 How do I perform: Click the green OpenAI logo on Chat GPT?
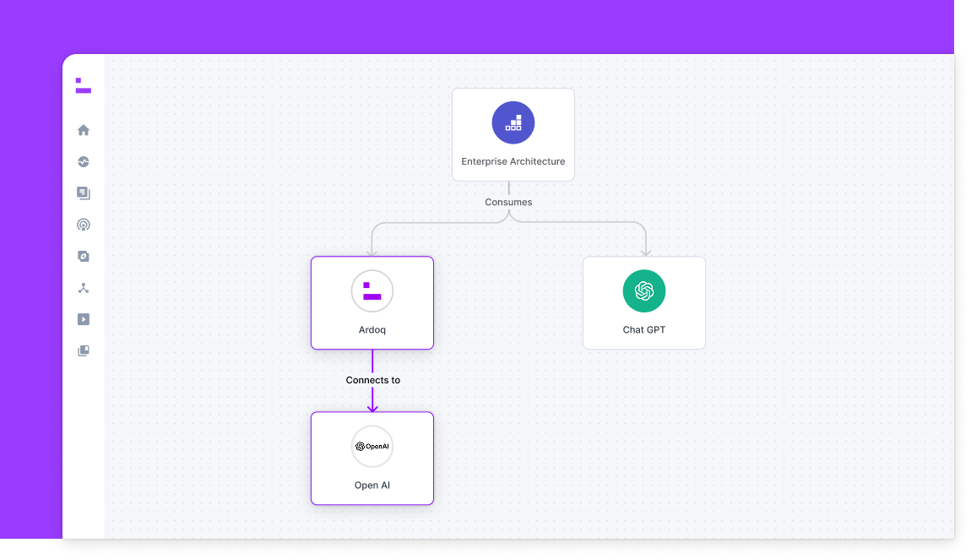(643, 290)
